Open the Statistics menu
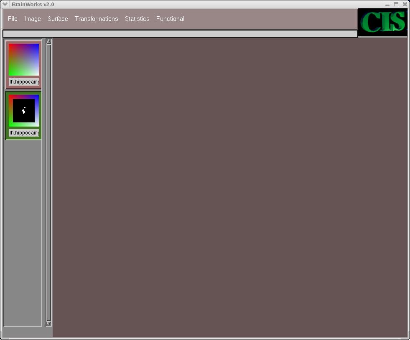410x340 pixels. (x=137, y=19)
